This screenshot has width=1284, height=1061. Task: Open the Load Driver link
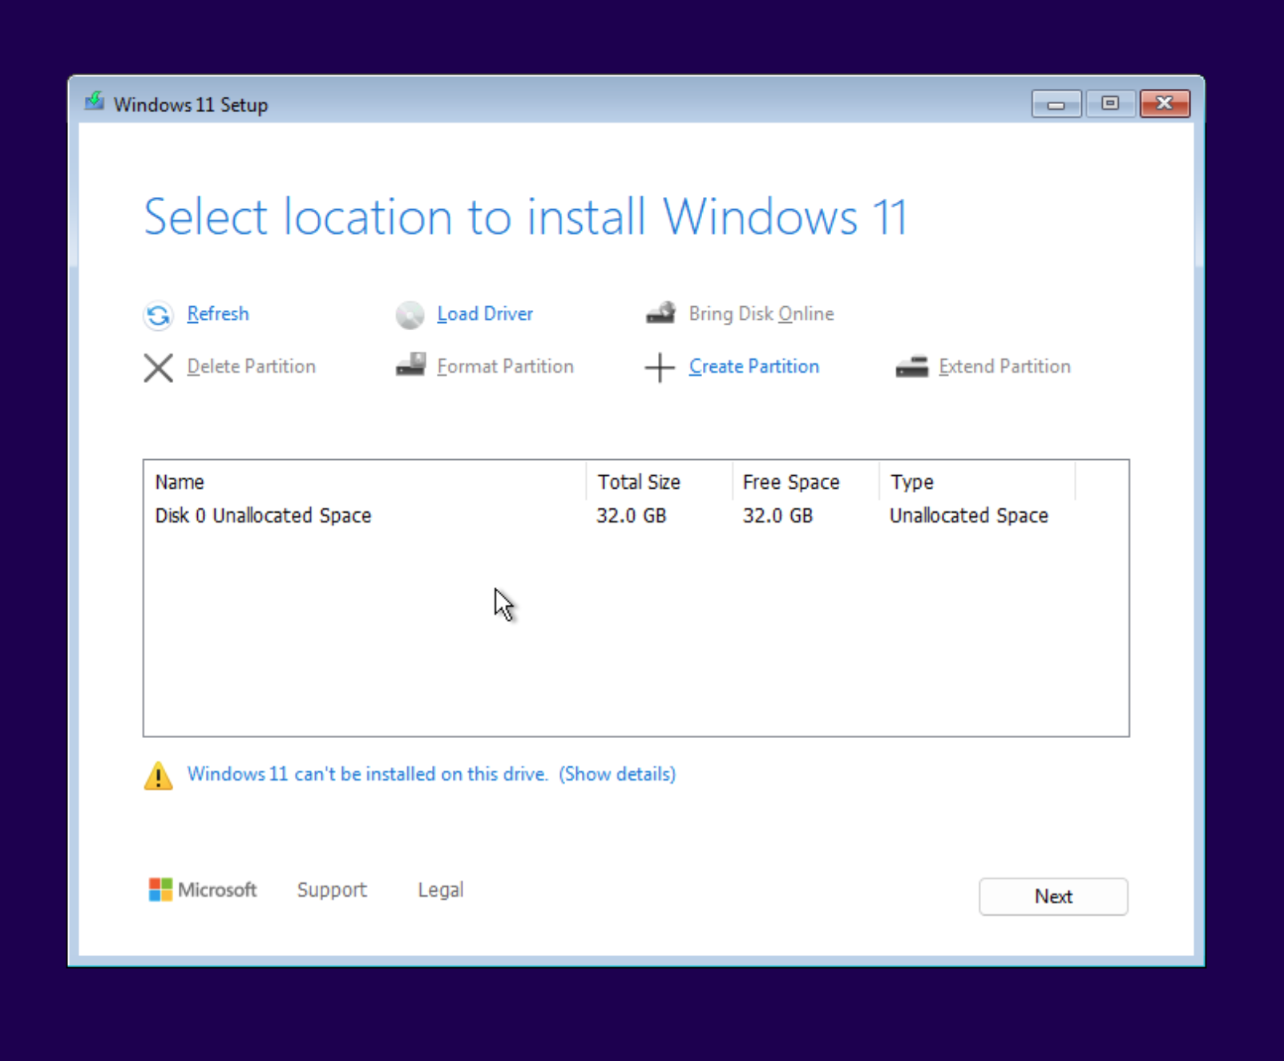[485, 313]
